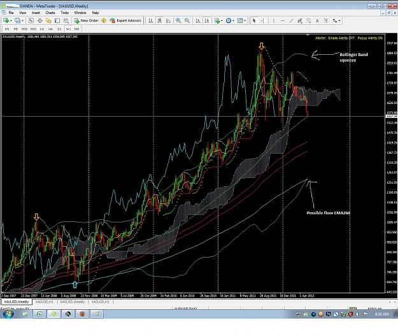
Task: Open the Help menu
Action: (95, 13)
